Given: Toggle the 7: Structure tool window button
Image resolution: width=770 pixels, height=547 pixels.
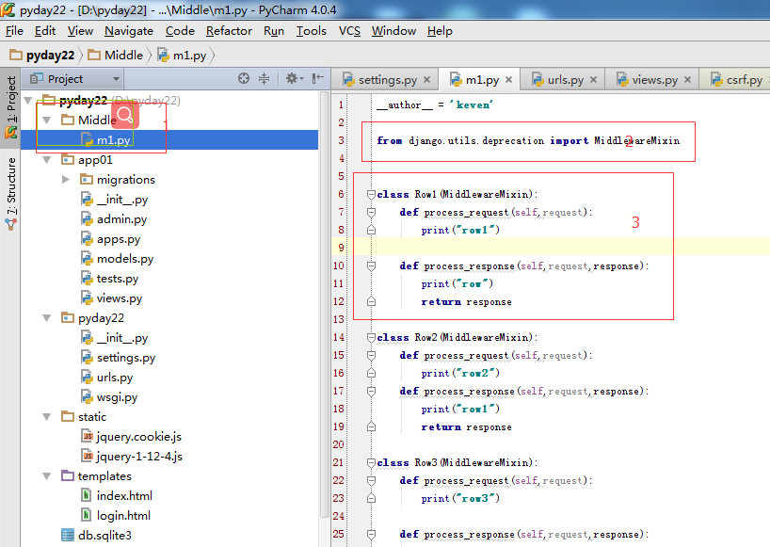Looking at the screenshot, I should point(11,186).
